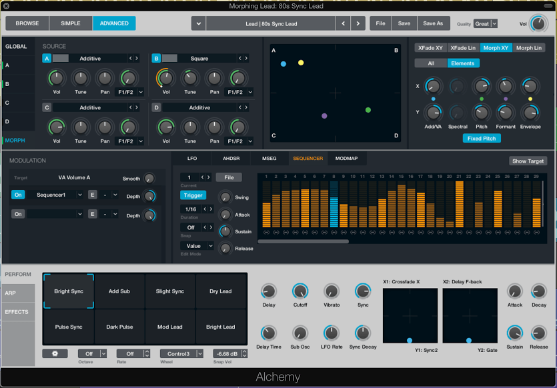Open the preset list dropdown arrow
557x388 pixels.
click(199, 23)
